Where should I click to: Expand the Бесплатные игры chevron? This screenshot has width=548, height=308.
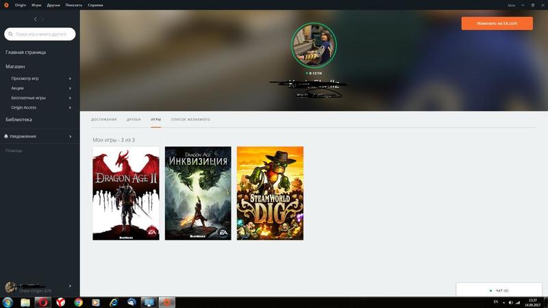coord(71,98)
